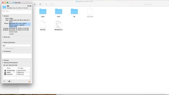
Task: Click the 19 KB size label
Action: point(29,6)
